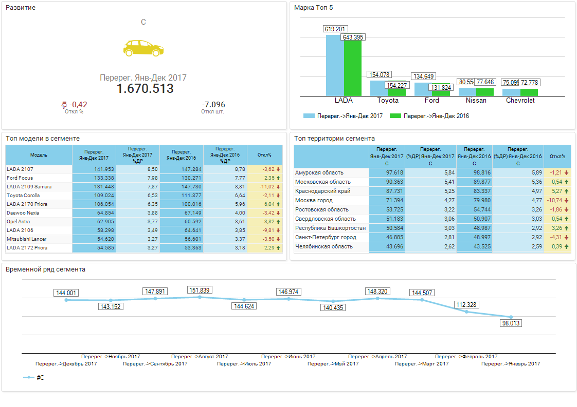Click the green up arrow in Opel Astra row
The image size is (577, 407).
pos(278,222)
